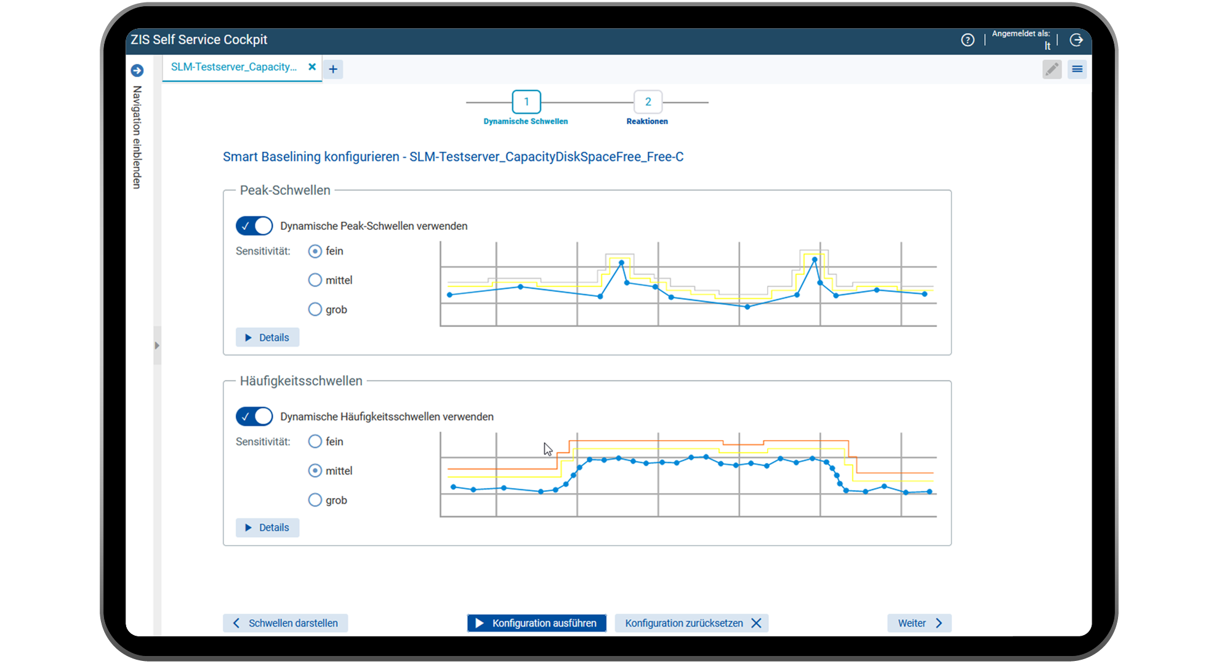Click Konfiguration zurücksetzen button
This screenshot has width=1219, height=664.
tap(692, 623)
